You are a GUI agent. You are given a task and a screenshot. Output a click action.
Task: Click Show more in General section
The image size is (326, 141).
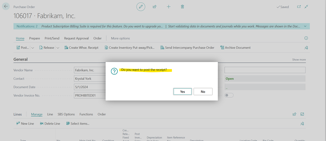[299, 60]
